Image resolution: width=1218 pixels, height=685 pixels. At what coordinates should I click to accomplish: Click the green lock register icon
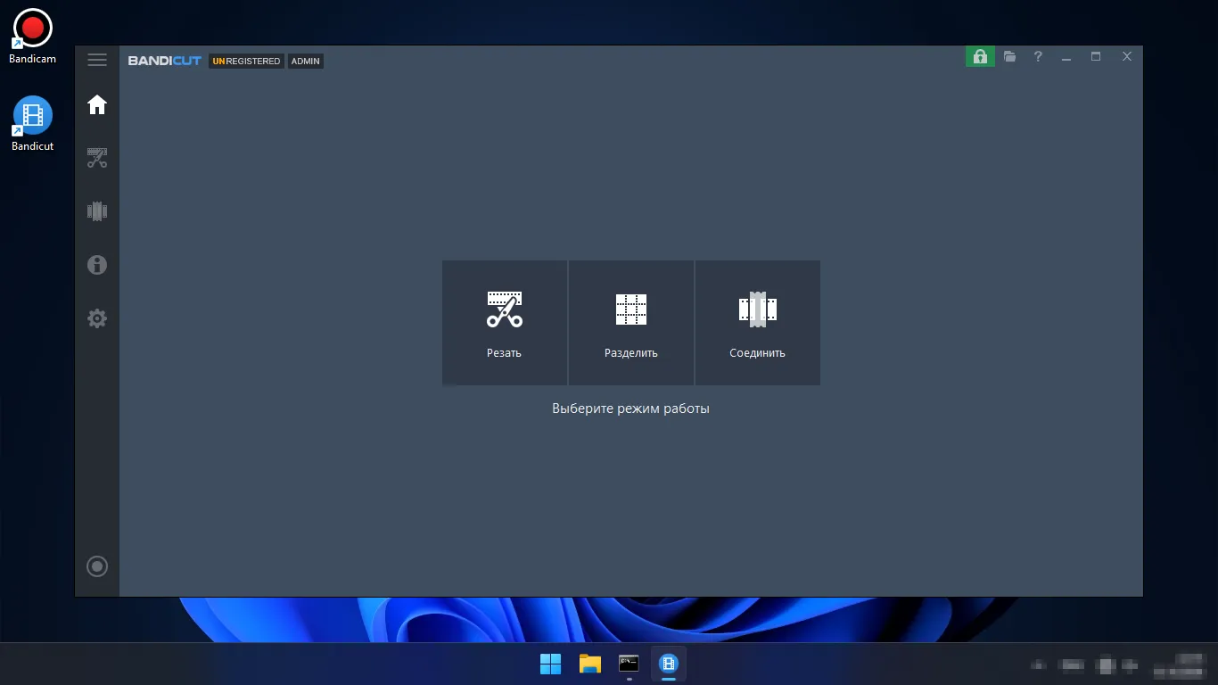(980, 57)
